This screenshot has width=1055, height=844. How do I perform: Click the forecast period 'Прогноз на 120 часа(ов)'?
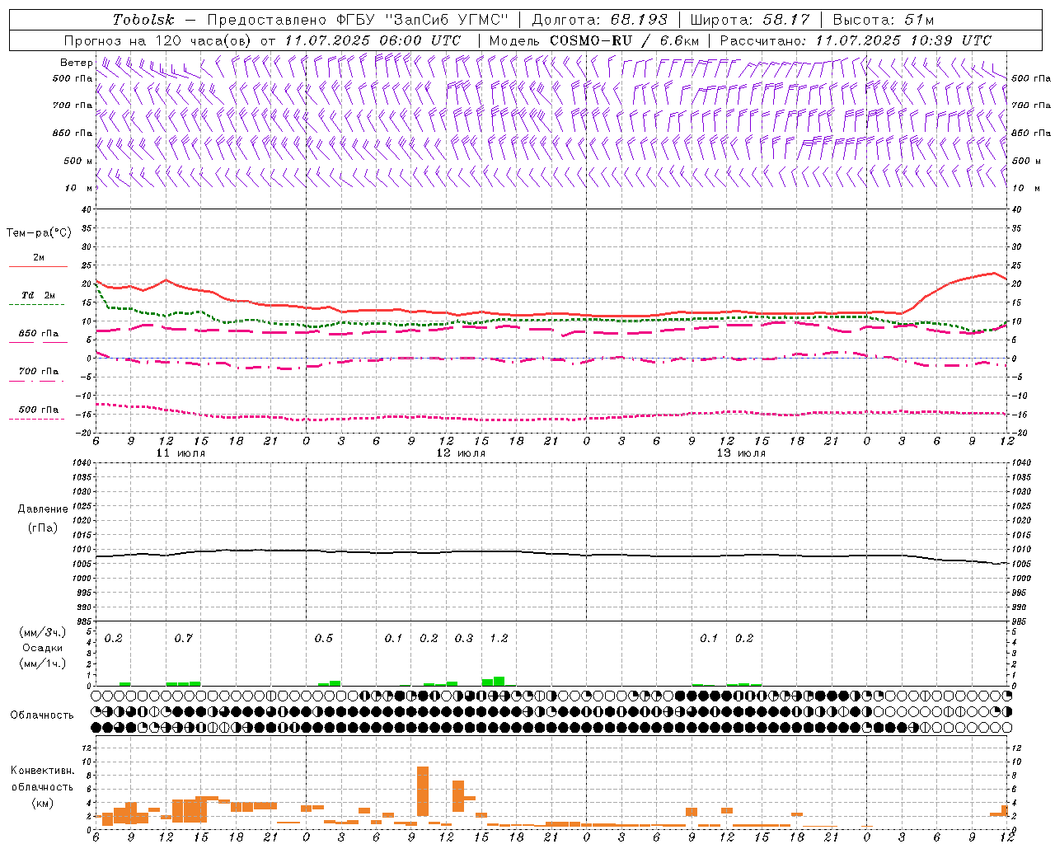[x=159, y=40]
